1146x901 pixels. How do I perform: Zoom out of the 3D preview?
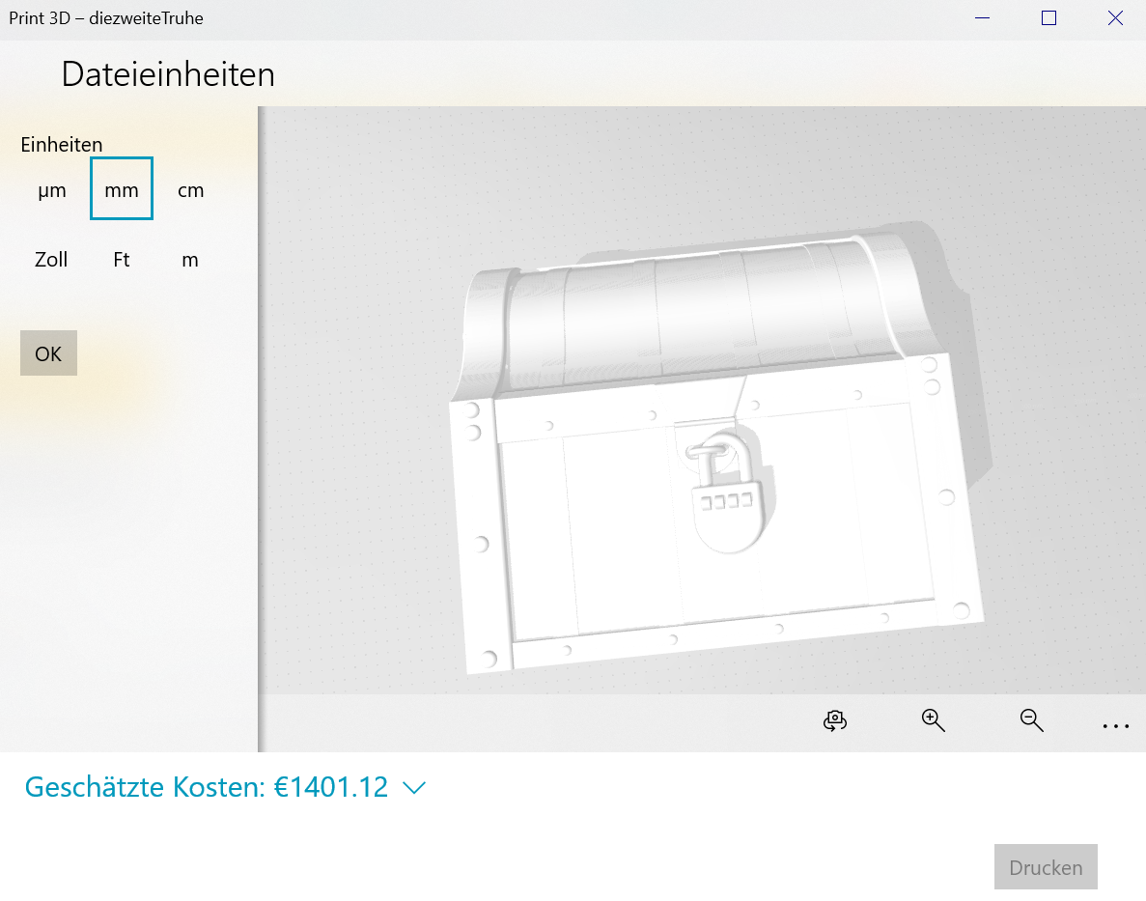point(1032,721)
